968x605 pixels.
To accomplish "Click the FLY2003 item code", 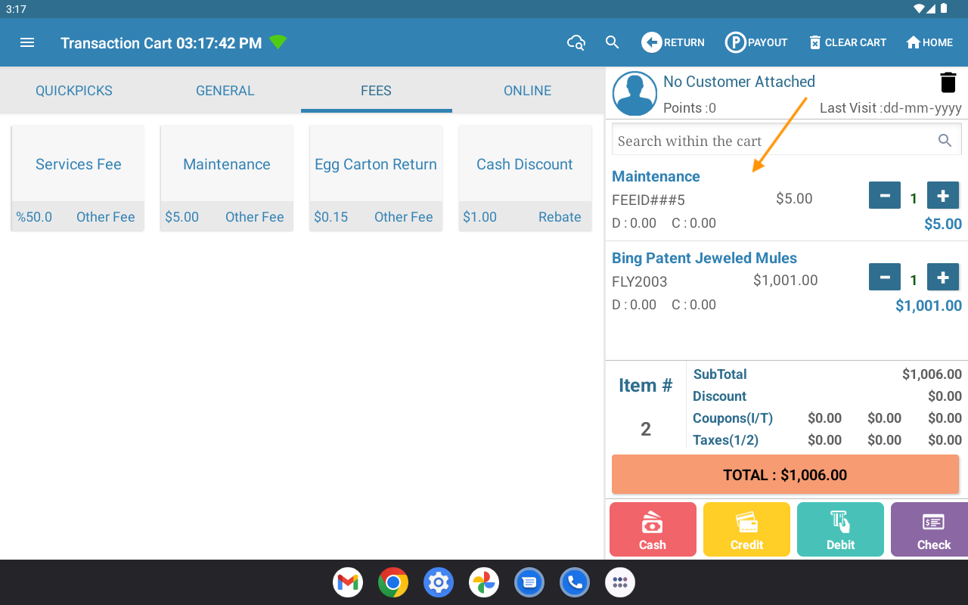I will (639, 282).
